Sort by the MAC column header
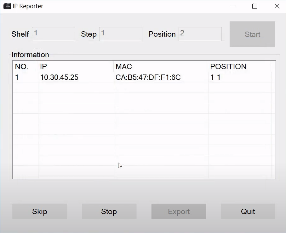Screen dimensions: 286x233 pyautogui.click(x=124, y=67)
